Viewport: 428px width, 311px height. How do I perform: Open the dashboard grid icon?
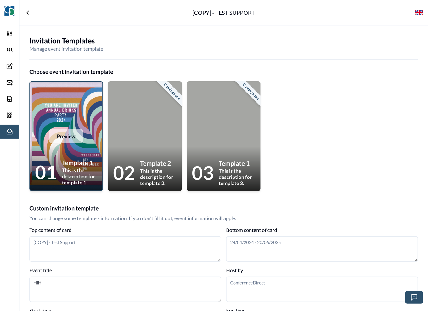tap(9, 33)
